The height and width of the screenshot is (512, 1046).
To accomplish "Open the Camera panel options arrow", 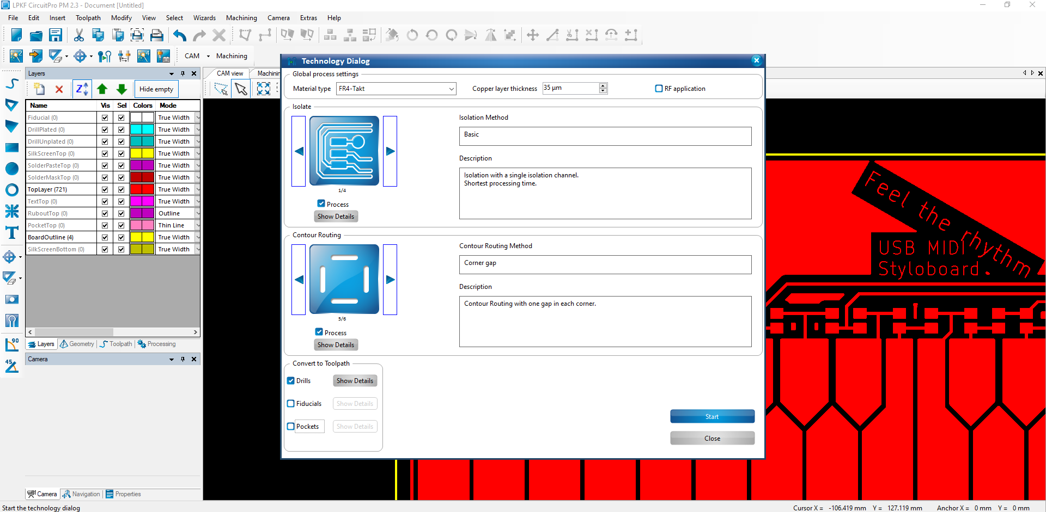I will (x=172, y=359).
